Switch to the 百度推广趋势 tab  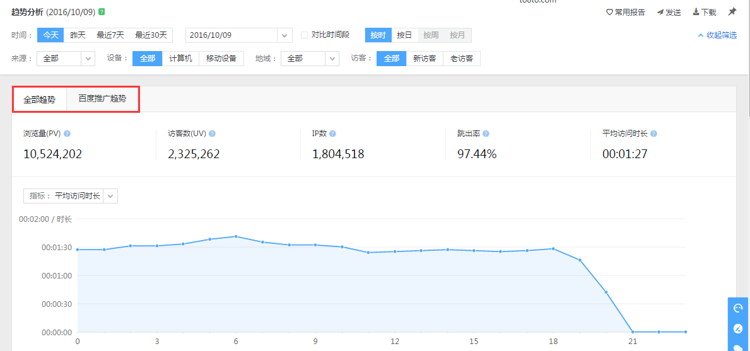102,99
